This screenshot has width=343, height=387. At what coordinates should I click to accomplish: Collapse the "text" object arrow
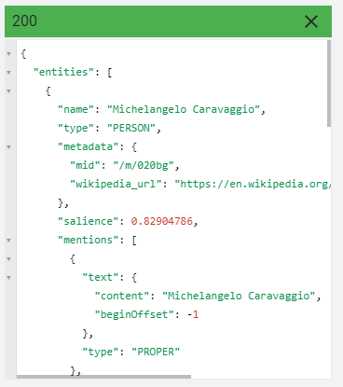(x=8, y=278)
